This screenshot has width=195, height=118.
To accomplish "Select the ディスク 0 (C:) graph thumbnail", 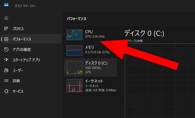I will click(x=74, y=67).
